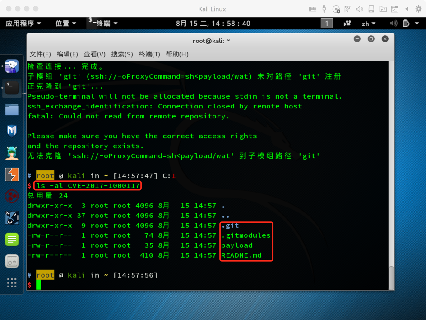This screenshot has height=320, width=426.
Task: Open the 终端 app menu in top bar
Action: coord(103,24)
